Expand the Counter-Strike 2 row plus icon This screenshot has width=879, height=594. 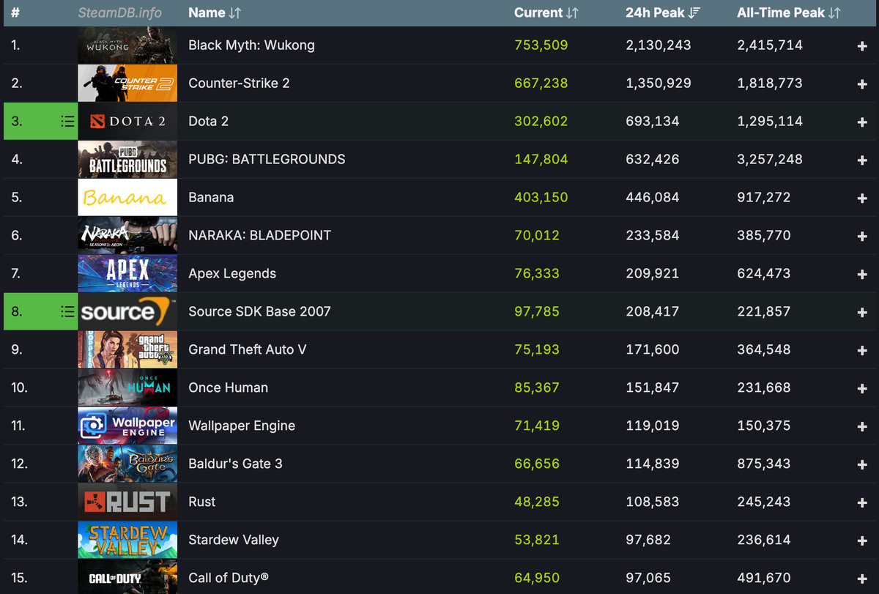tap(862, 83)
